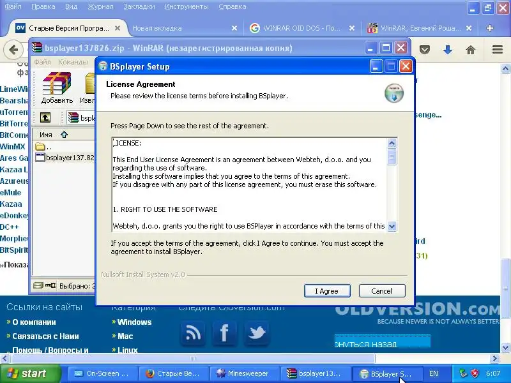Open the DC++ link in sidebar
The height and width of the screenshot is (383, 511).
click(x=10, y=227)
